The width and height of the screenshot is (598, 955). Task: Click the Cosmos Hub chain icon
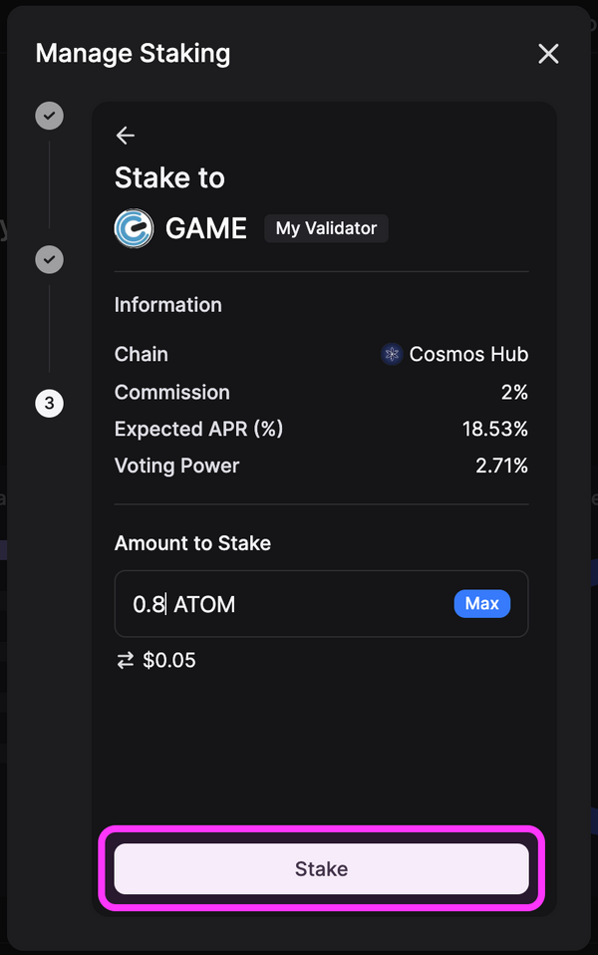[392, 354]
